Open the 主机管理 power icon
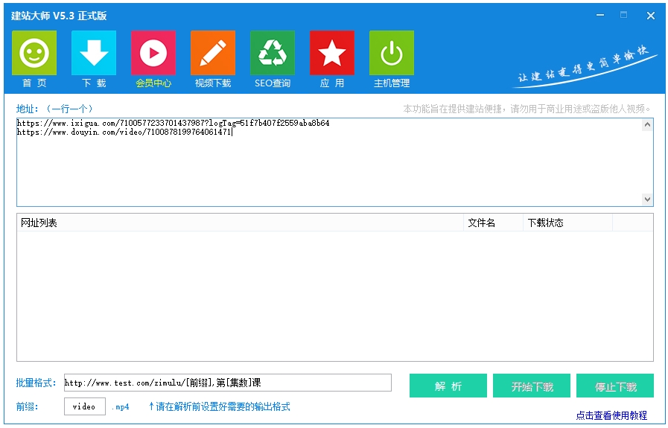The width and height of the screenshot is (668, 428). click(392, 53)
